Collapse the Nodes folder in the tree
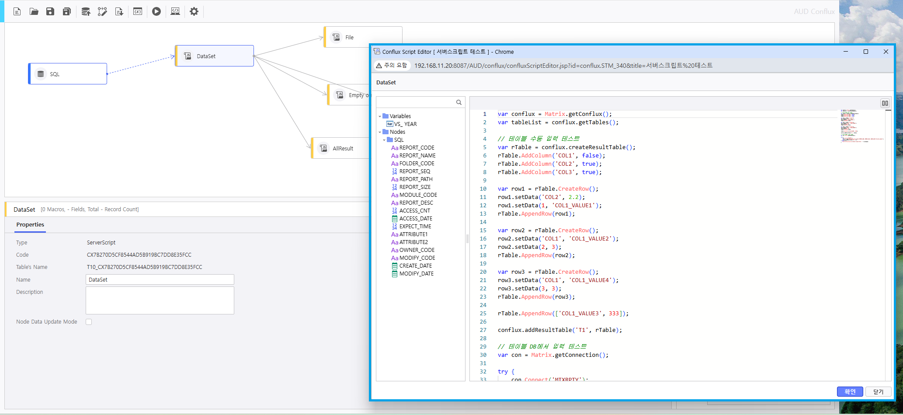The width and height of the screenshot is (903, 415). (379, 132)
